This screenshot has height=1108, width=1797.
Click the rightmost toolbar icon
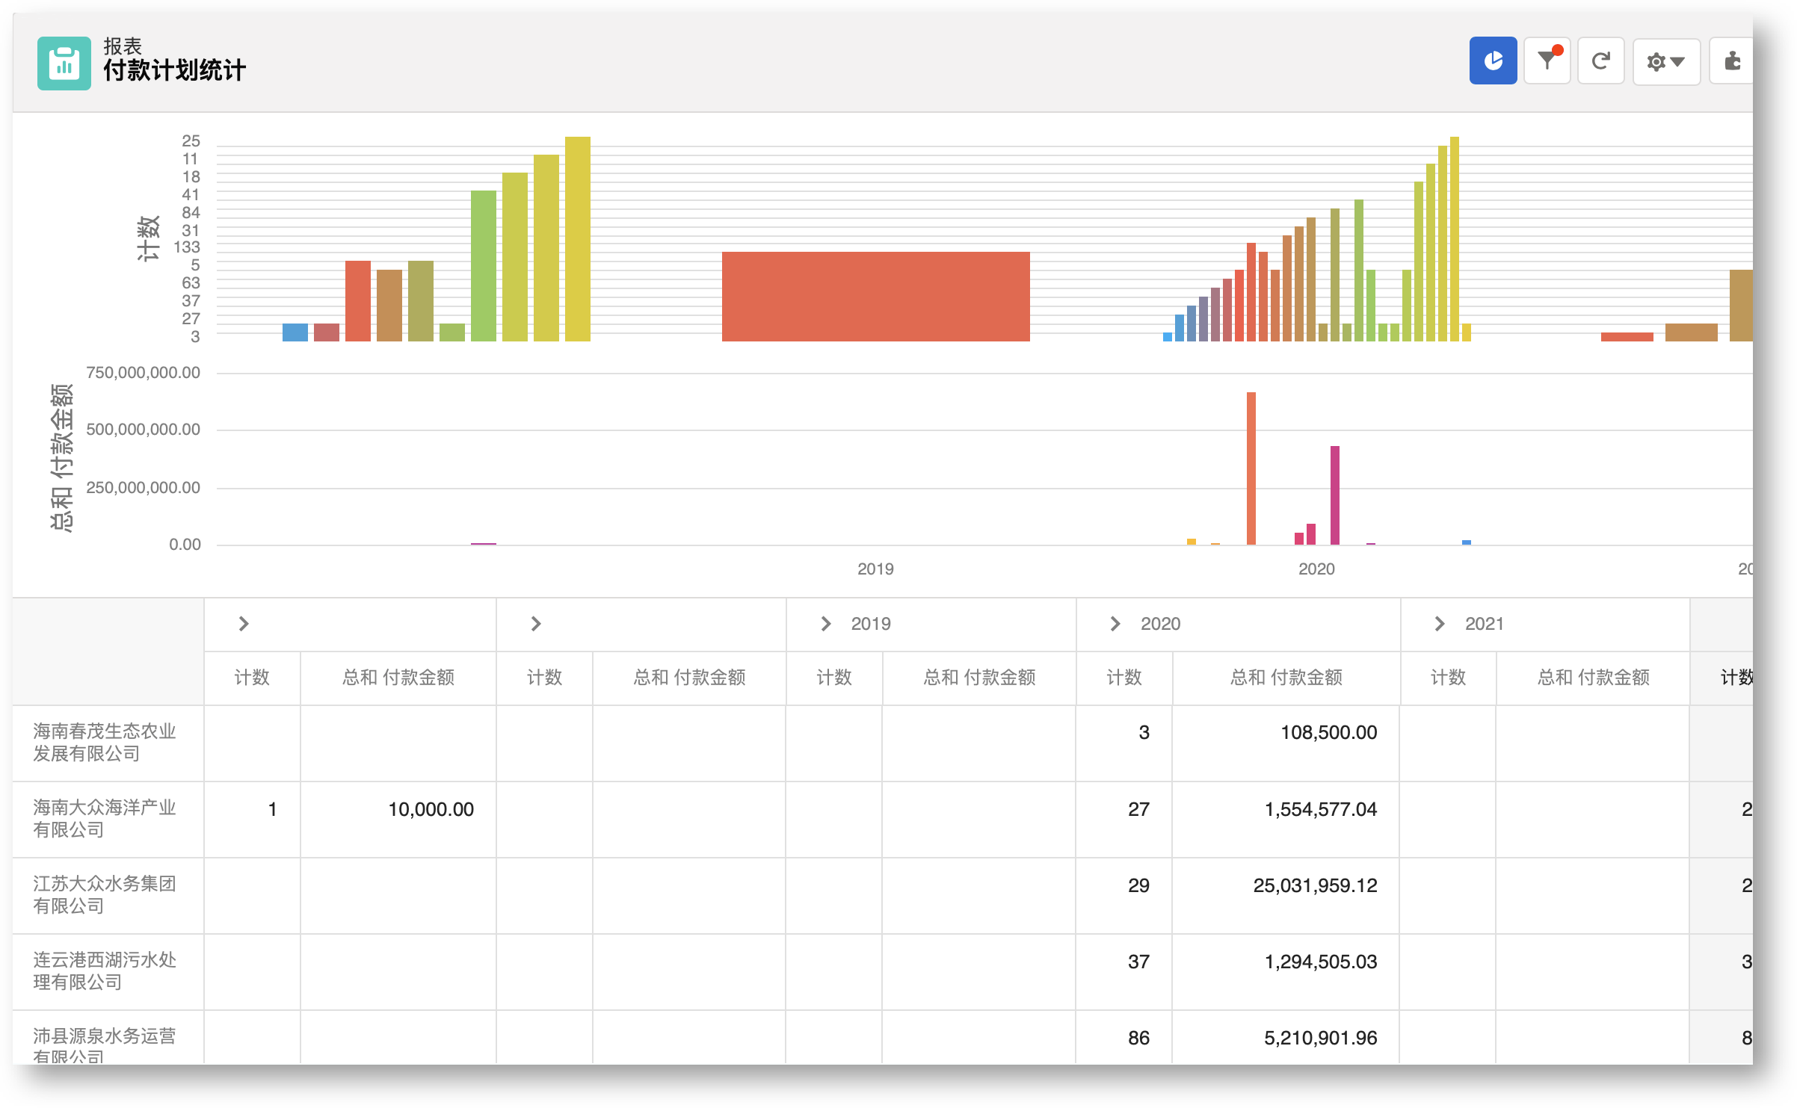click(x=1732, y=61)
